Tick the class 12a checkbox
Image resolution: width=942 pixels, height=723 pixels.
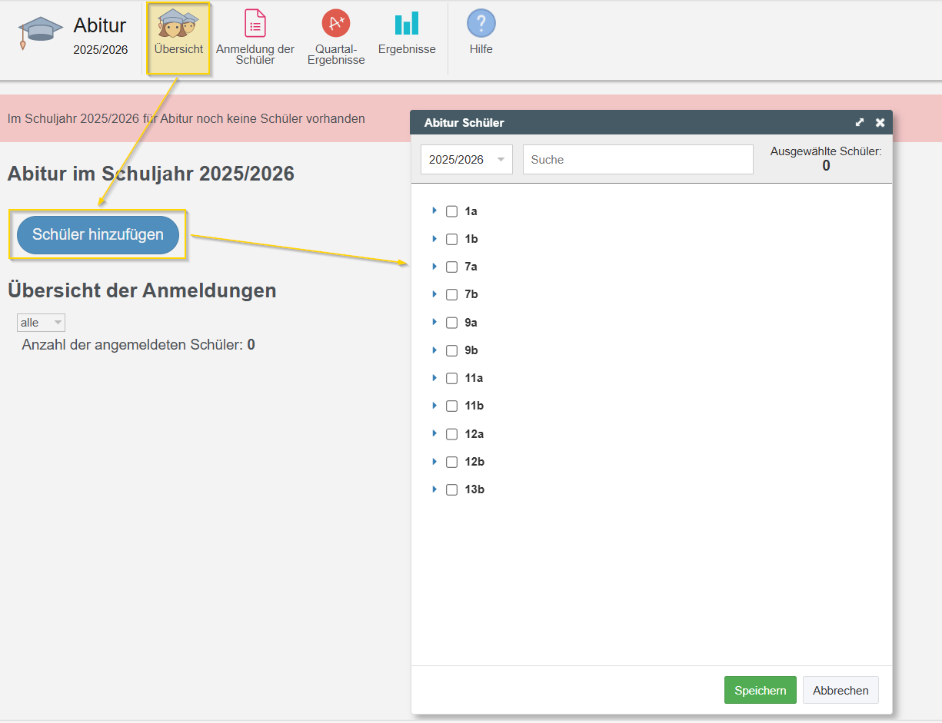(x=452, y=434)
